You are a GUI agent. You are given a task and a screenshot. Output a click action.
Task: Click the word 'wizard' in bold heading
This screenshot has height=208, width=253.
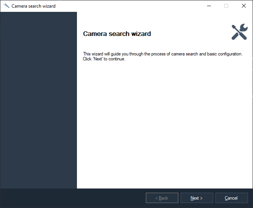(141, 34)
